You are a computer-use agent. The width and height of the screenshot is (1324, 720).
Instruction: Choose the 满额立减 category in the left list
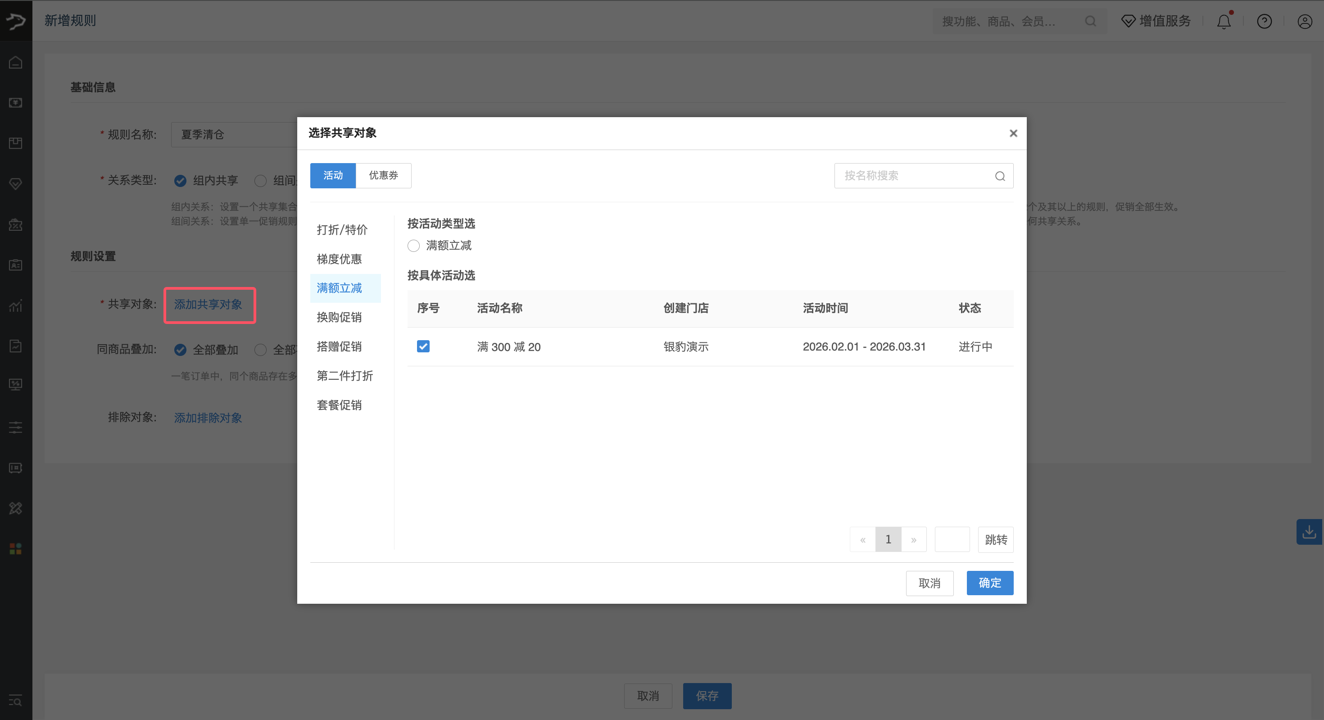(345, 288)
